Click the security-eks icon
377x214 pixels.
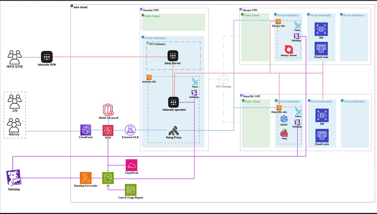click(x=149, y=77)
